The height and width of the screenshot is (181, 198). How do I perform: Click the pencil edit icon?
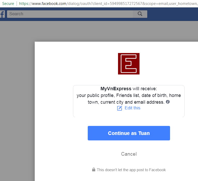tap(120, 108)
